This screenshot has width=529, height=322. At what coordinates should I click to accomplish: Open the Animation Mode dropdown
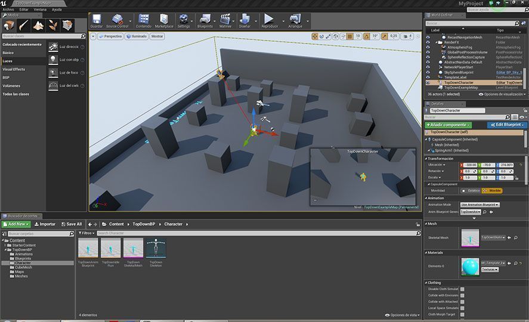coord(480,205)
